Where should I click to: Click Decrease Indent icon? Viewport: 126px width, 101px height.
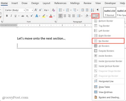pos(83,10)
